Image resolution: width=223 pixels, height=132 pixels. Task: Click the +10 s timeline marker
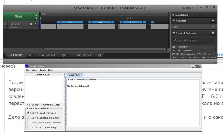[x=130, y=18]
